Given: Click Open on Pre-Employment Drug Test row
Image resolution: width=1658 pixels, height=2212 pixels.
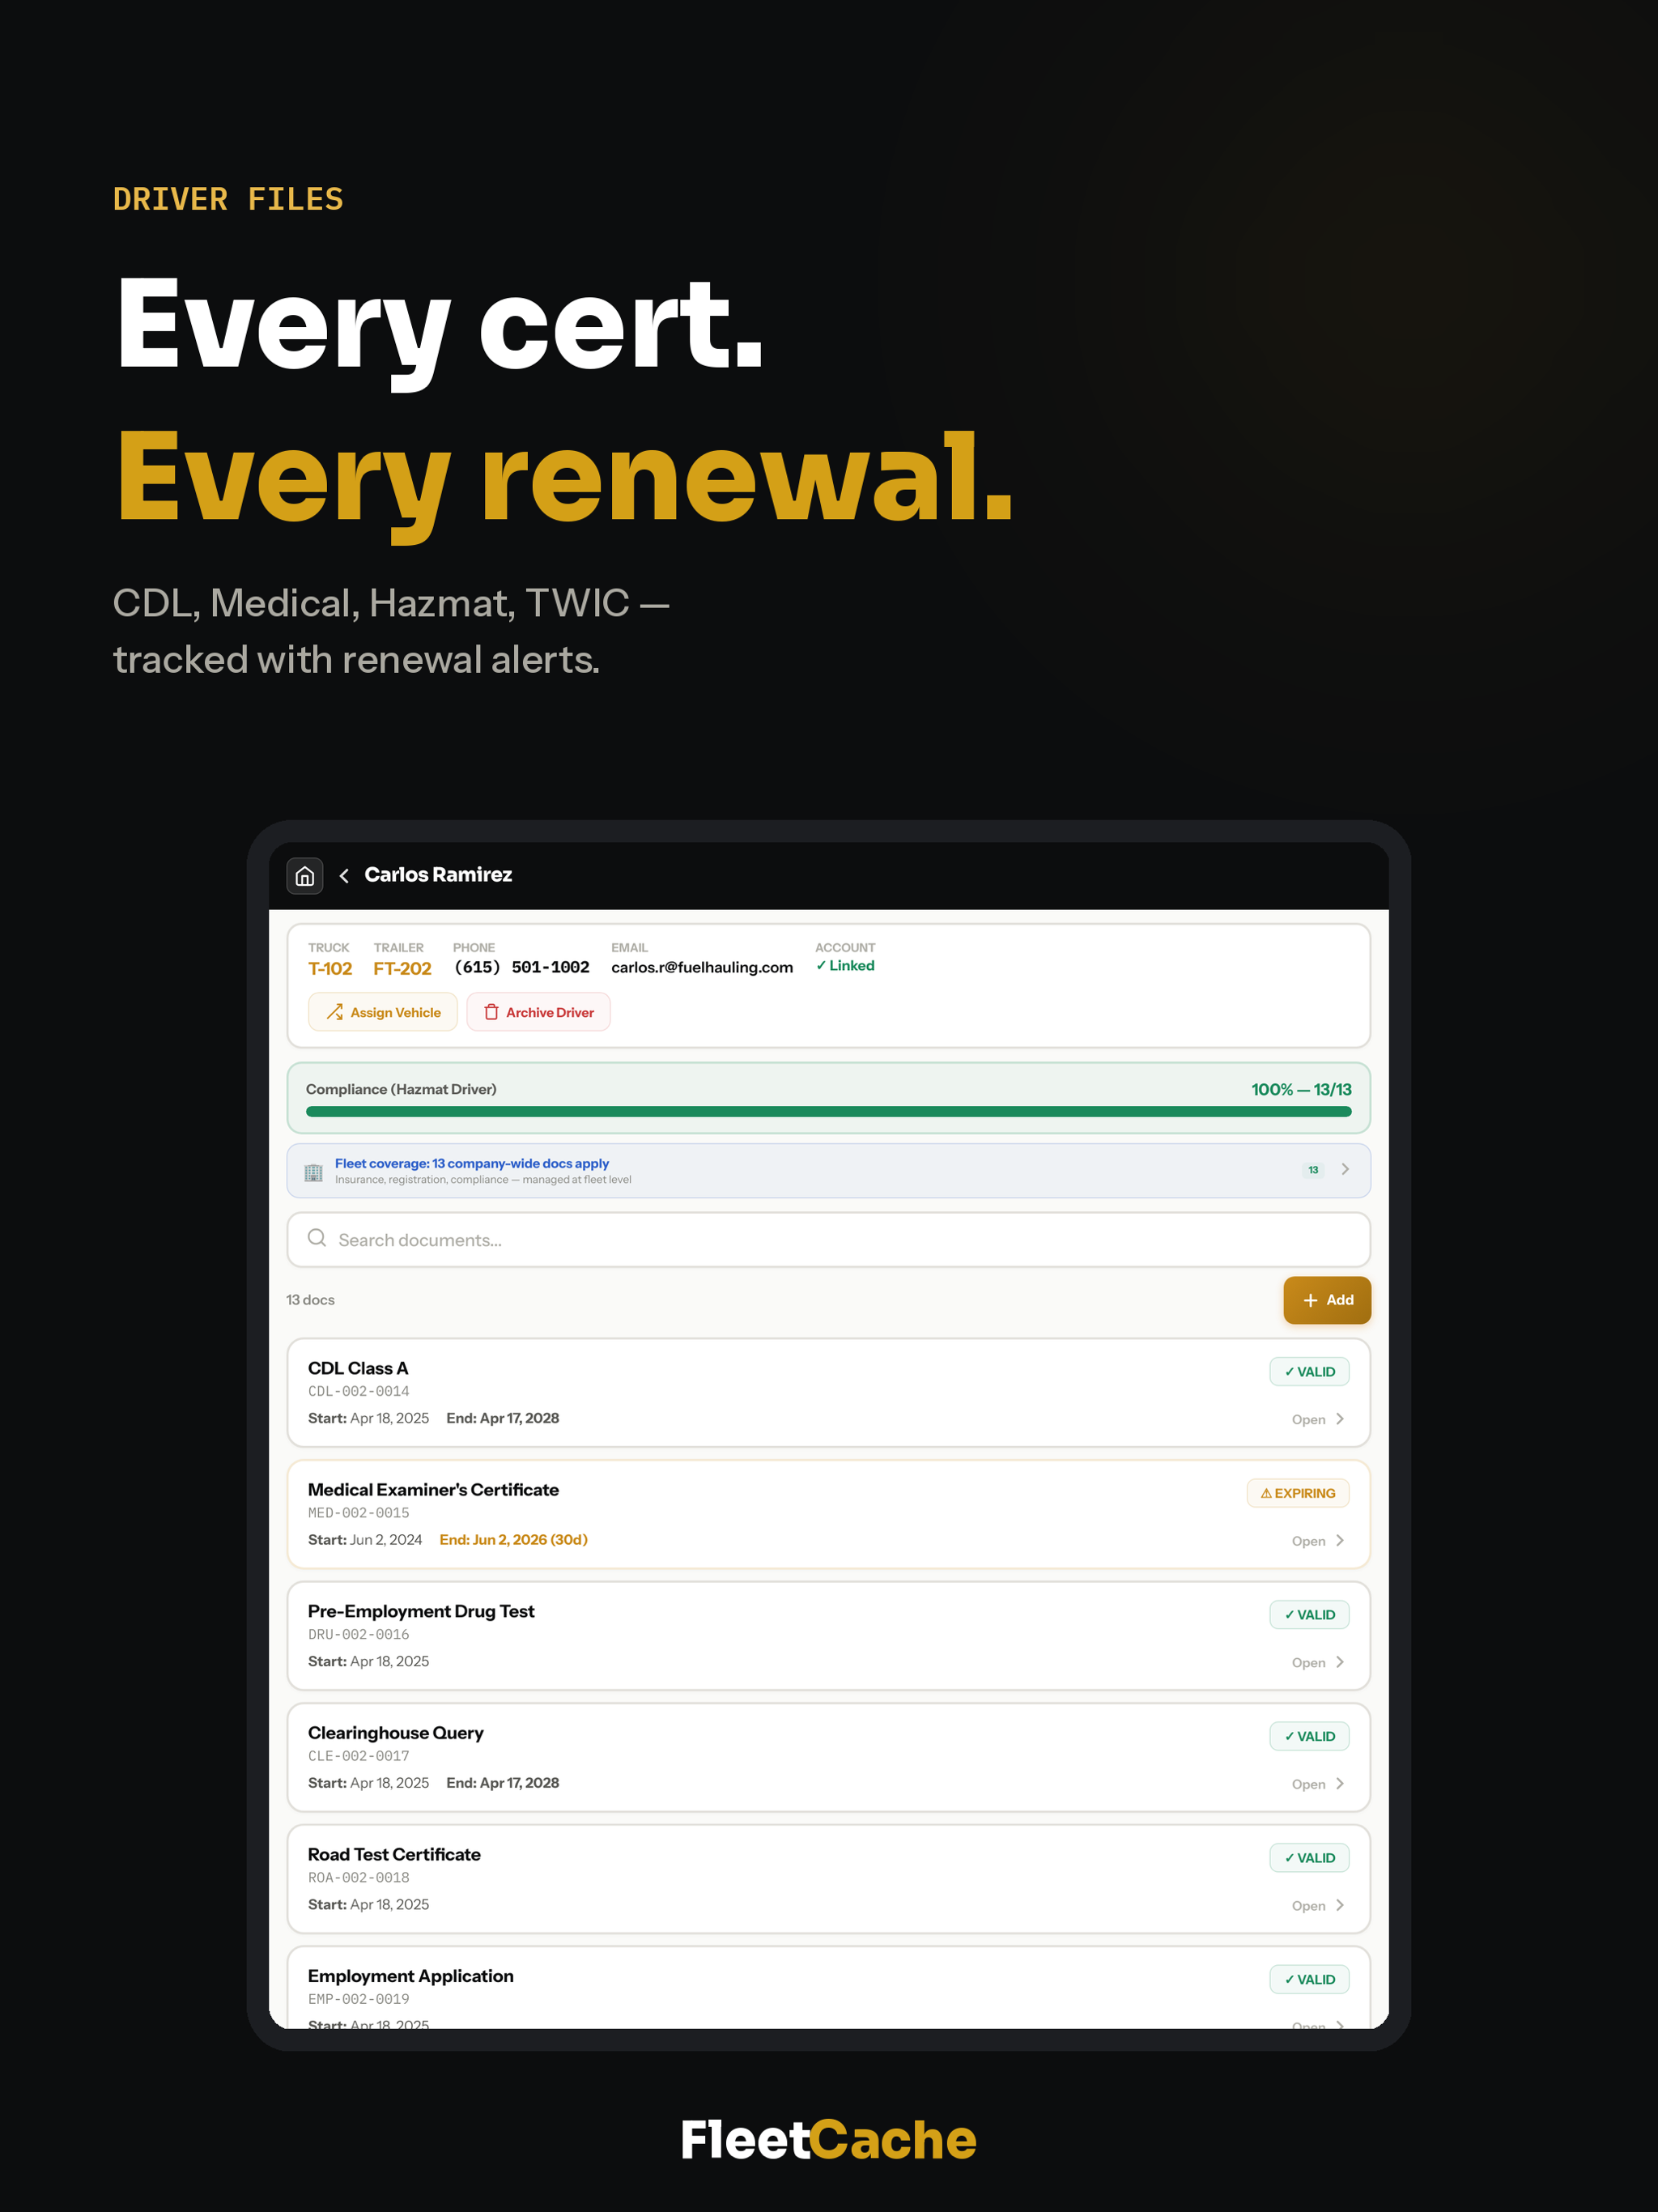Looking at the screenshot, I should [1308, 1663].
